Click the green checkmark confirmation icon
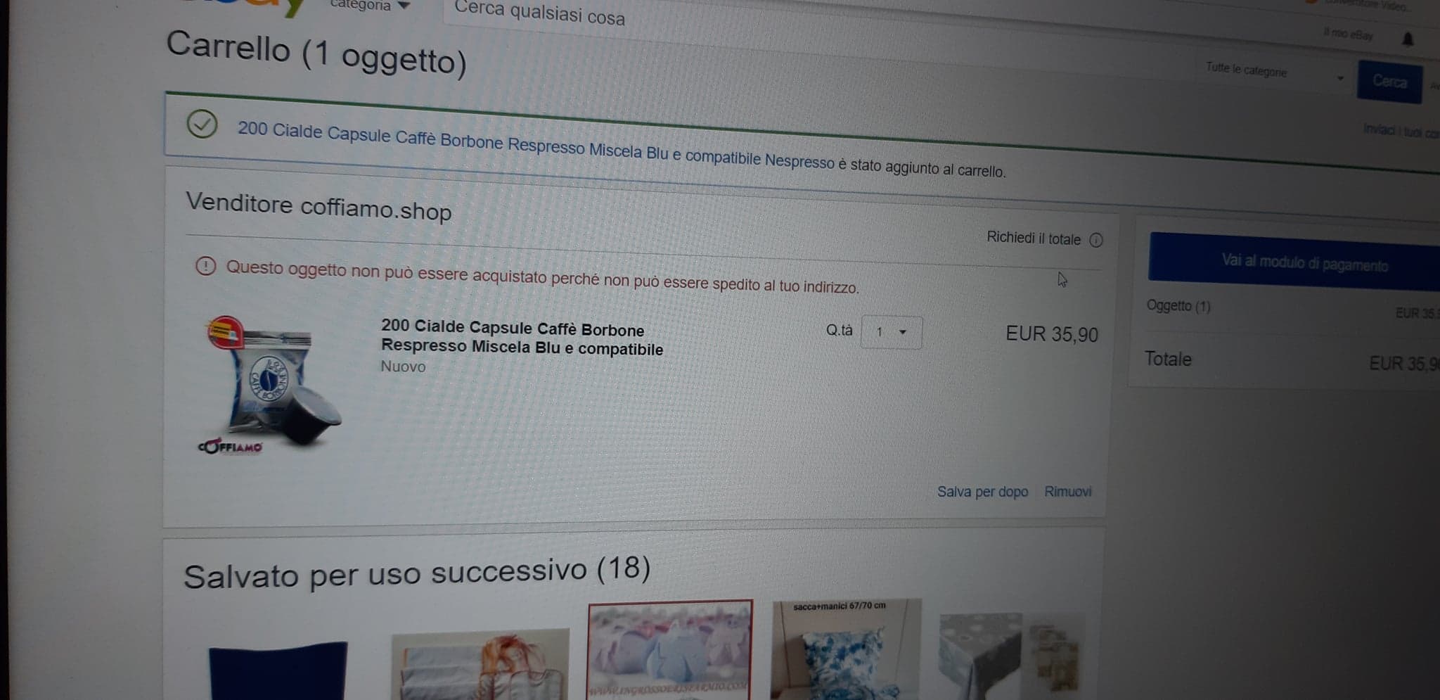Image resolution: width=1440 pixels, height=700 pixels. 202,125
